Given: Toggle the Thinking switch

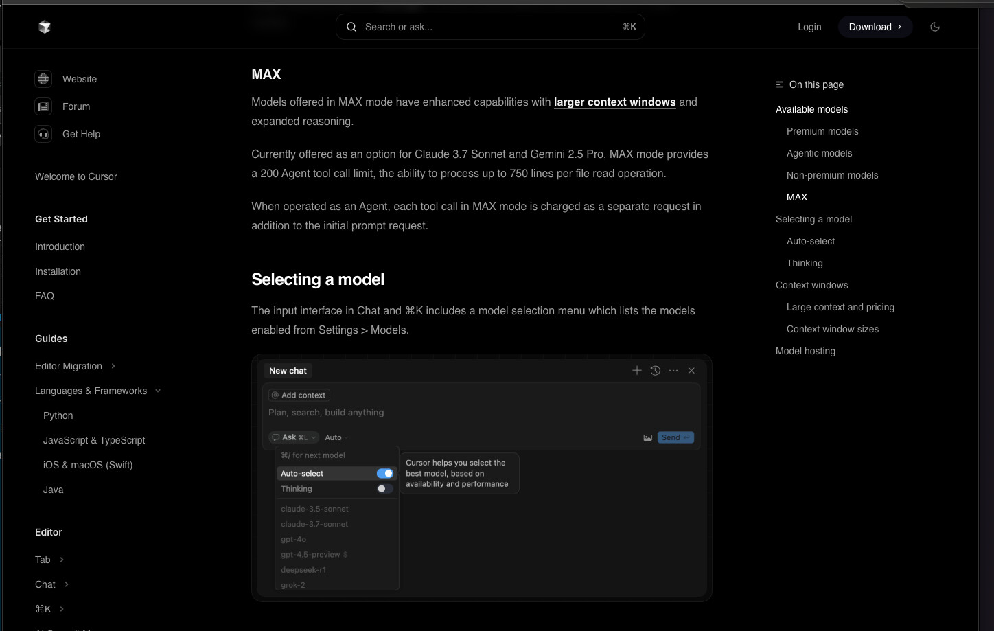Looking at the screenshot, I should [385, 489].
